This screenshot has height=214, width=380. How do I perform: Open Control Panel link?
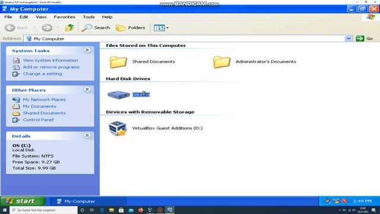pos(38,120)
